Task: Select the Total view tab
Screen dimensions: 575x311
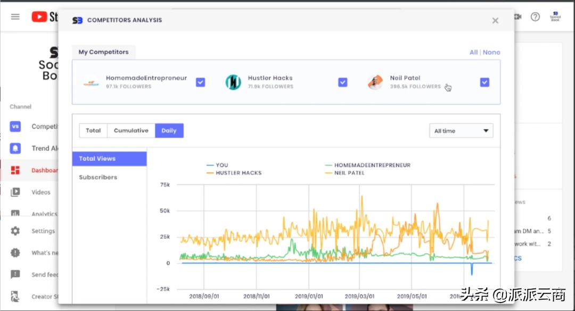Action: (93, 131)
